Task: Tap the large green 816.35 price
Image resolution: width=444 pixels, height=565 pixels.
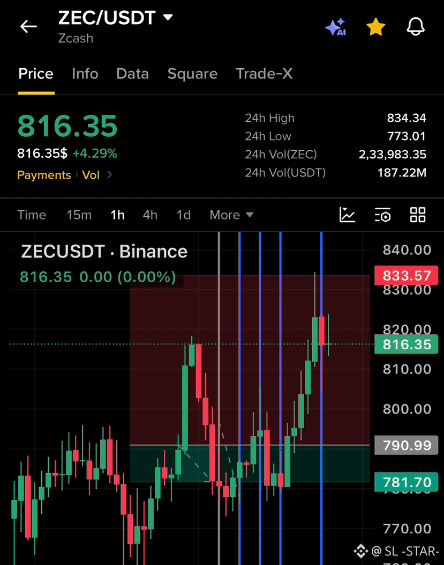Action: (x=67, y=126)
